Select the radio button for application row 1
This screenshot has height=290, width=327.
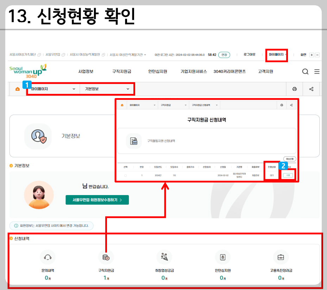click(x=125, y=175)
